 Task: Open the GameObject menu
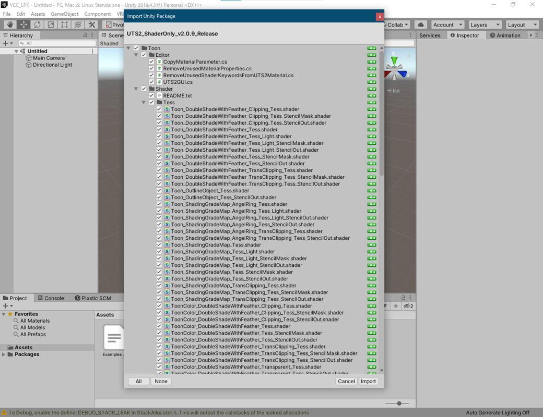click(64, 14)
